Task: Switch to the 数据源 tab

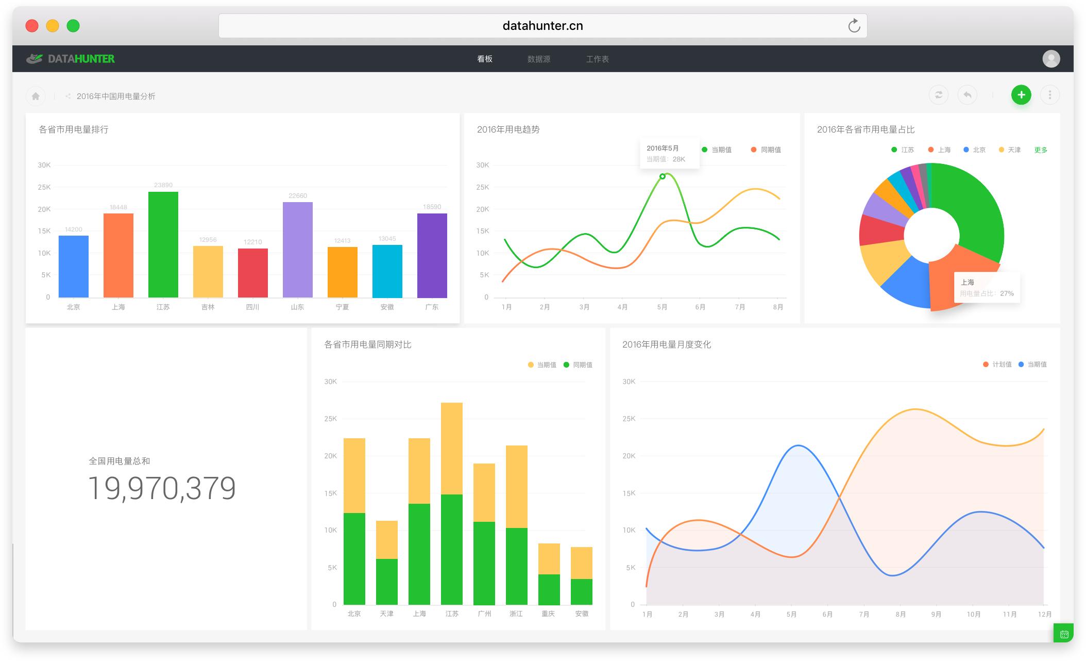Action: click(x=538, y=59)
